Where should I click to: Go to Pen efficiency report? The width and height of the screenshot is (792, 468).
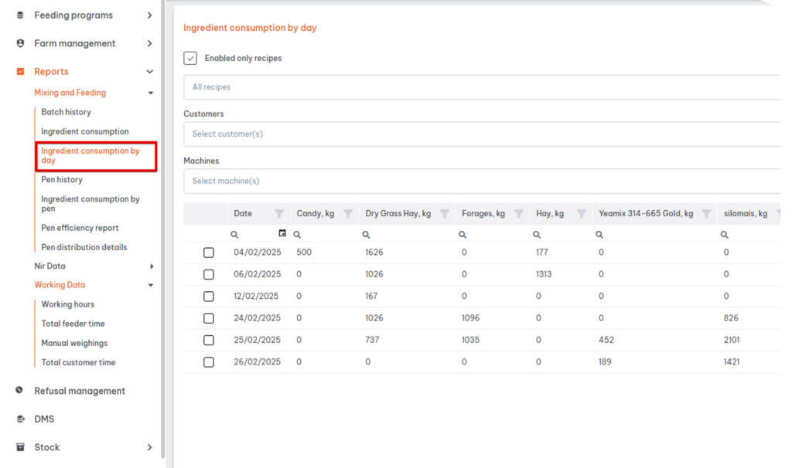pos(80,228)
